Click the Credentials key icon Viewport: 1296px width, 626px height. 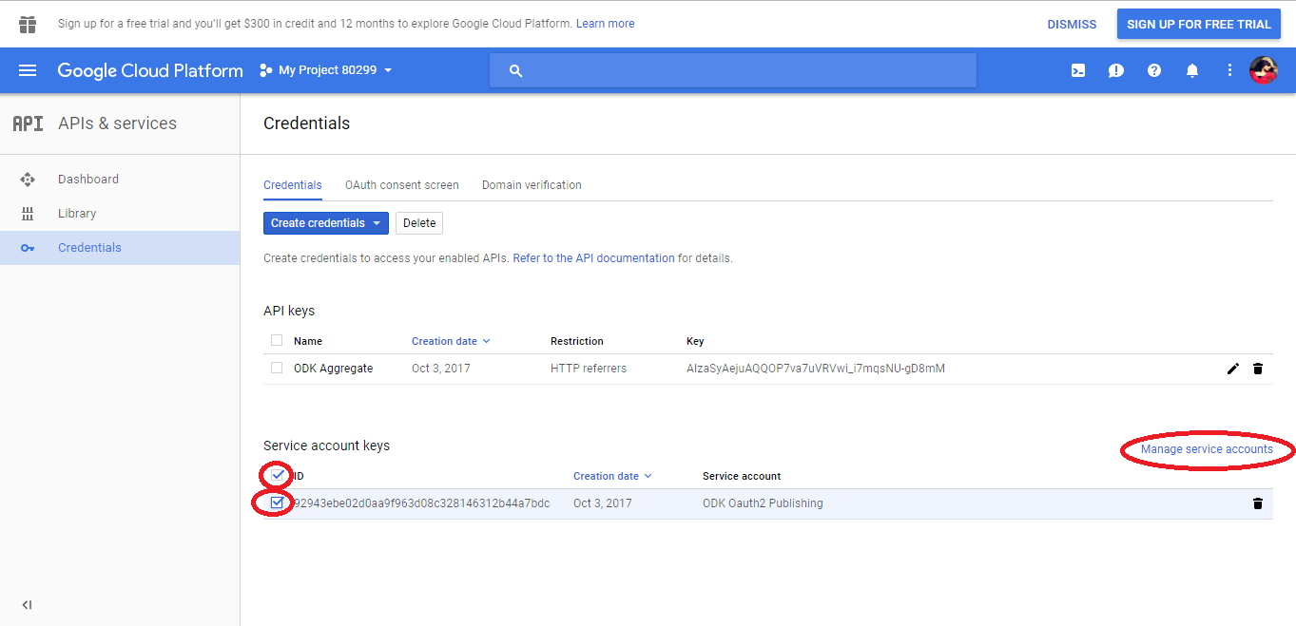(x=28, y=248)
